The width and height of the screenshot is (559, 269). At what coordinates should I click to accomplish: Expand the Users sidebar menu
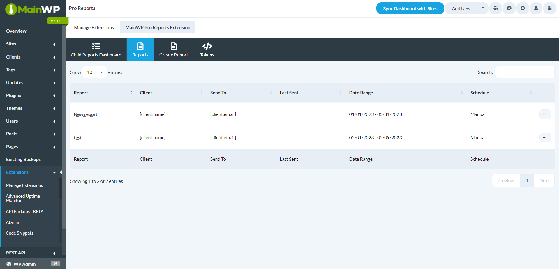coord(31,121)
